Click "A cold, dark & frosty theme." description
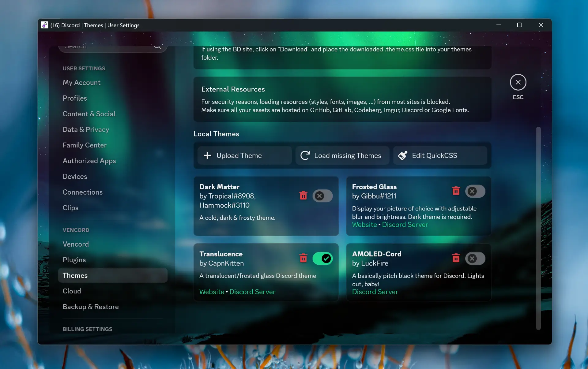Viewport: 588px width, 369px height. [x=237, y=218]
